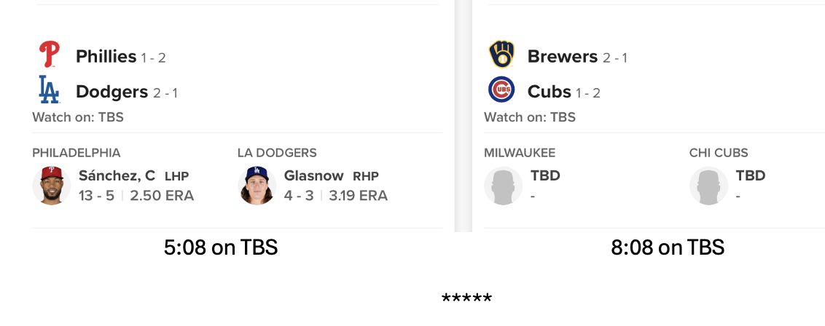Go to the Brewers team page link
Screen dimensions: 825x326
tap(561, 57)
